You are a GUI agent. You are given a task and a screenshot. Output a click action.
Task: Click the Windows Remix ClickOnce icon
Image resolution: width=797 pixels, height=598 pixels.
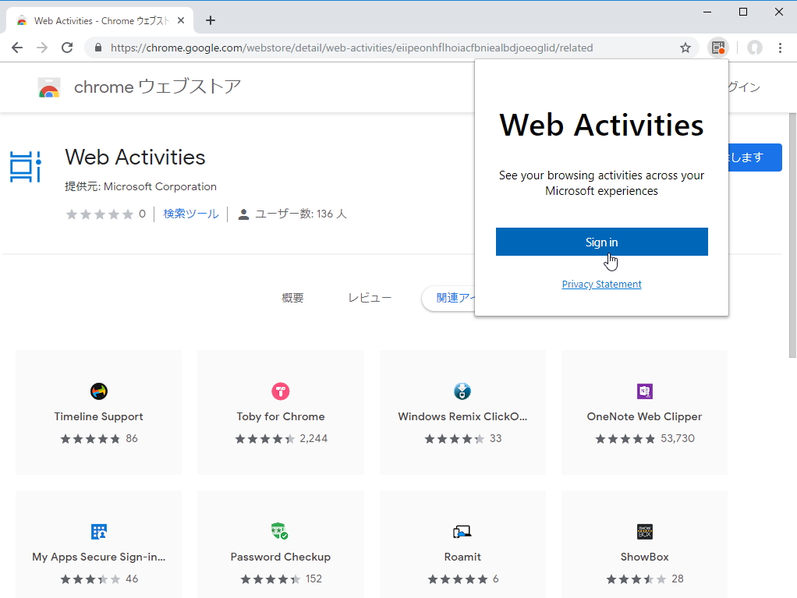[462, 391]
